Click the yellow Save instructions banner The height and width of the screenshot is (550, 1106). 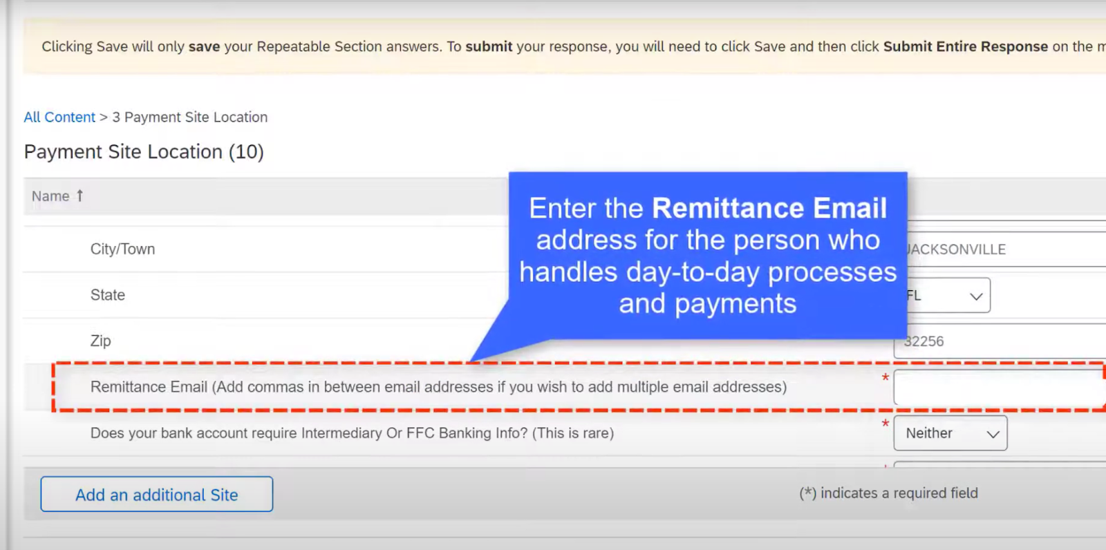coord(565,46)
